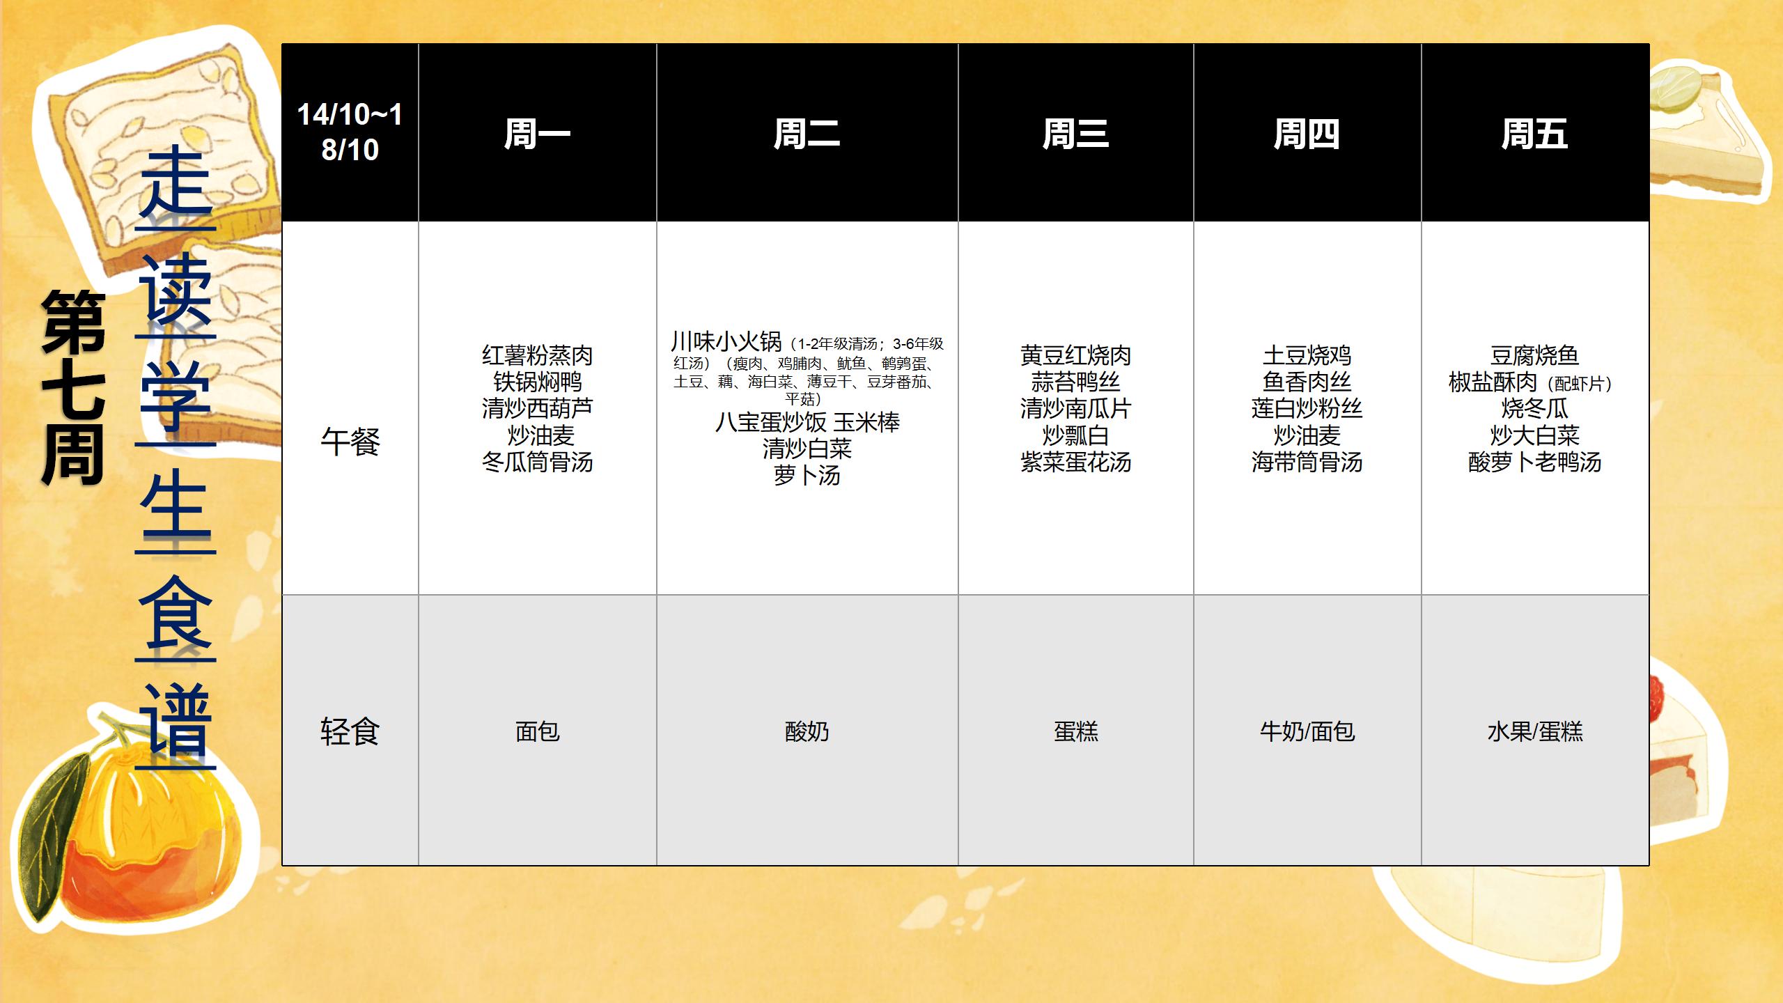1783x1003 pixels.
Task: Click 八宝蛋炒饭 玉米棒 line
Action: (x=807, y=422)
